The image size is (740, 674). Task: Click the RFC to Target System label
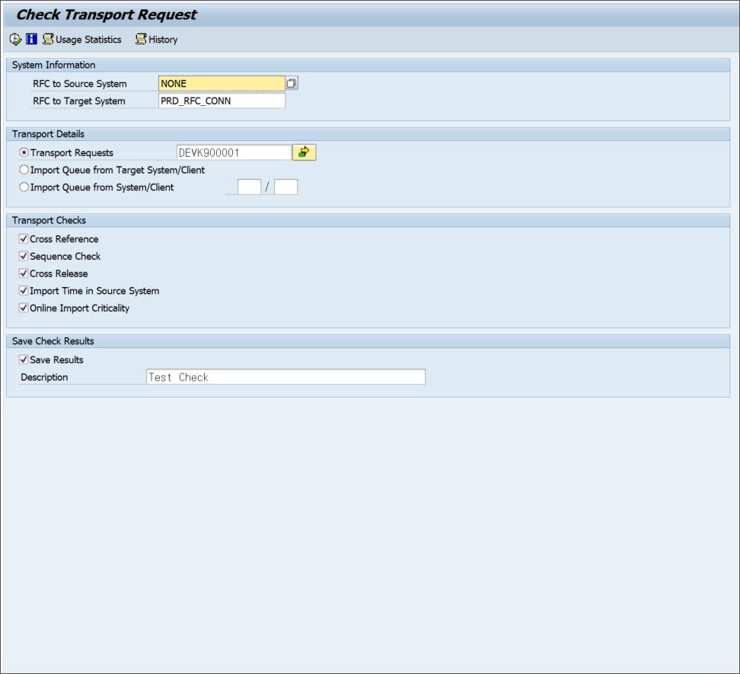click(x=79, y=101)
